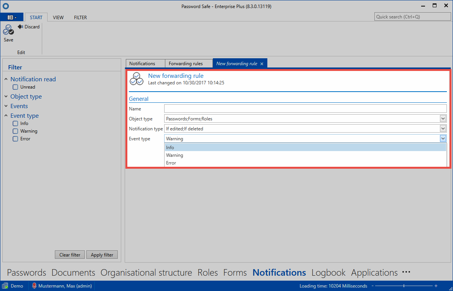Click the Save rule icon
This screenshot has width=453, height=291.
point(8,30)
